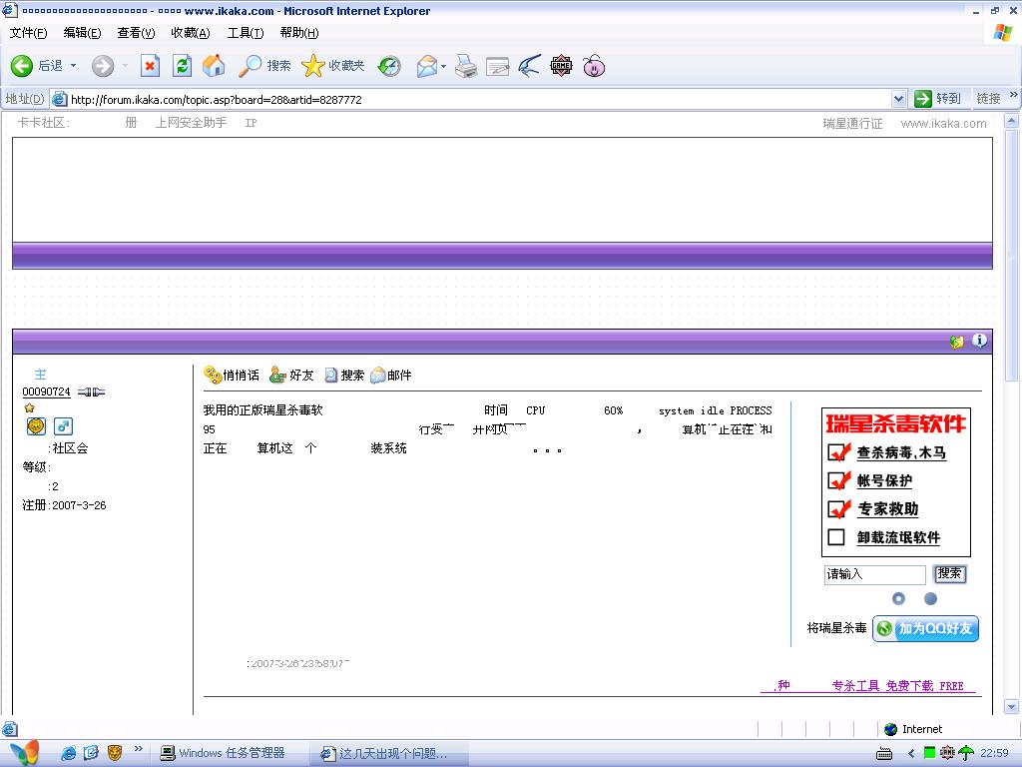The image size is (1022, 767).
Task: Expand the 链接 links toolbar chevron
Action: pyautogui.click(x=1013, y=95)
